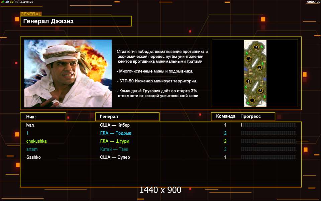Viewport: 321px width, 201px height.
Task: Click start position marker 1 on the minimap
Action: coord(248,81)
